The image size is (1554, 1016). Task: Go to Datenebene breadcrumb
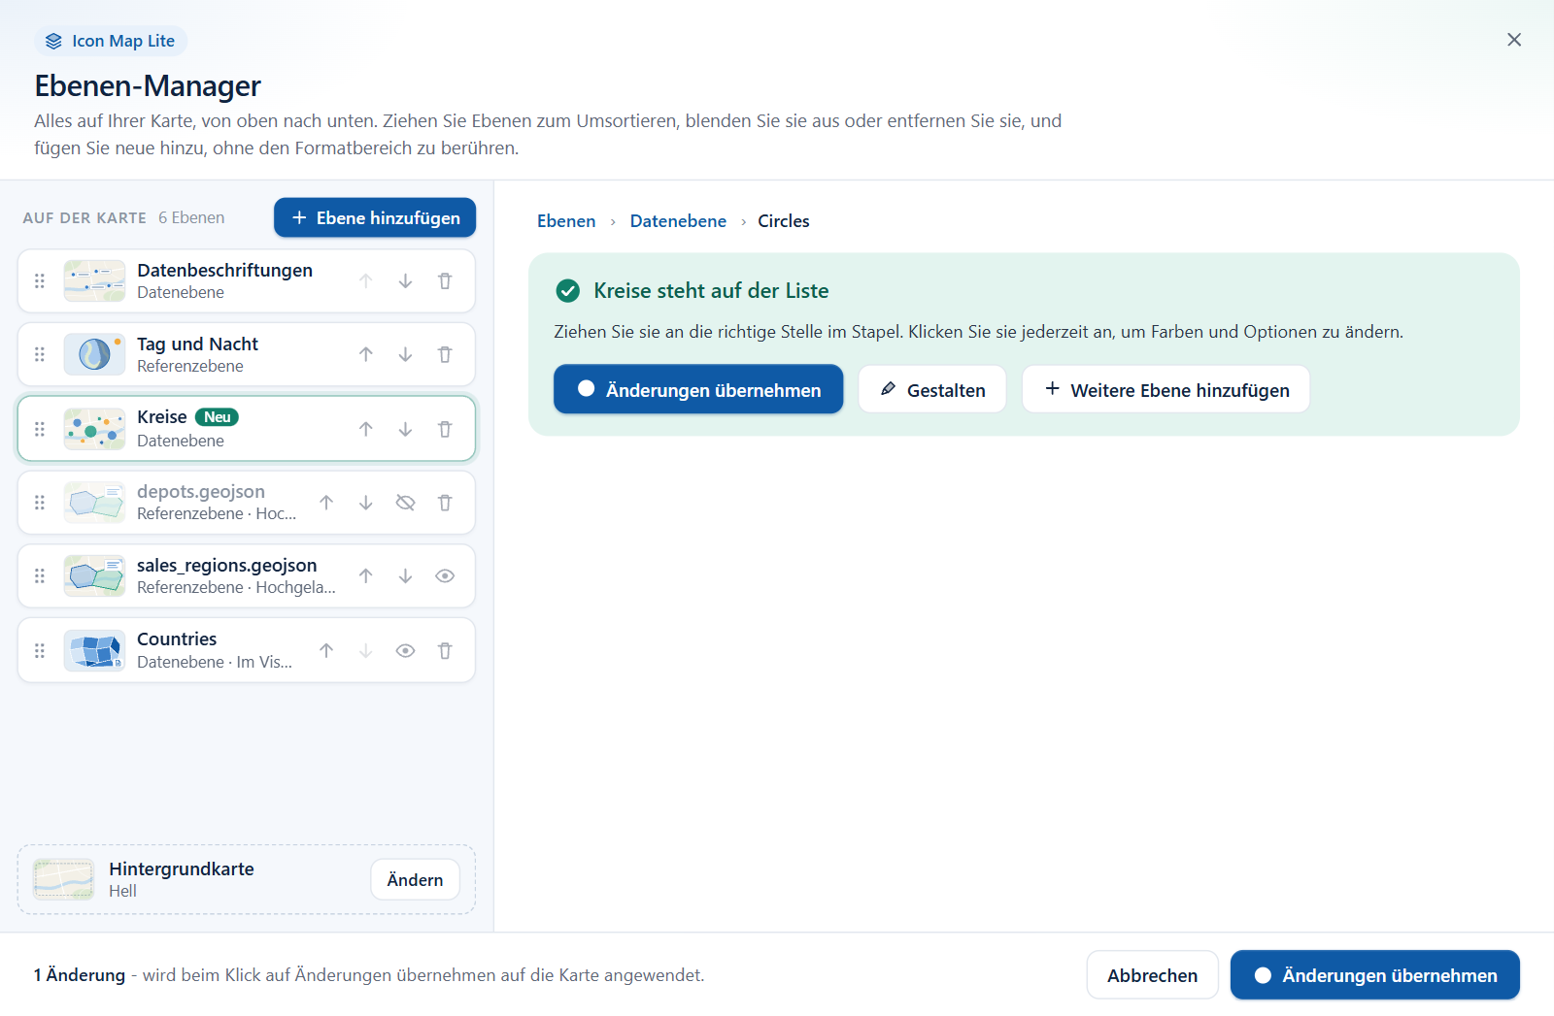pos(678,221)
